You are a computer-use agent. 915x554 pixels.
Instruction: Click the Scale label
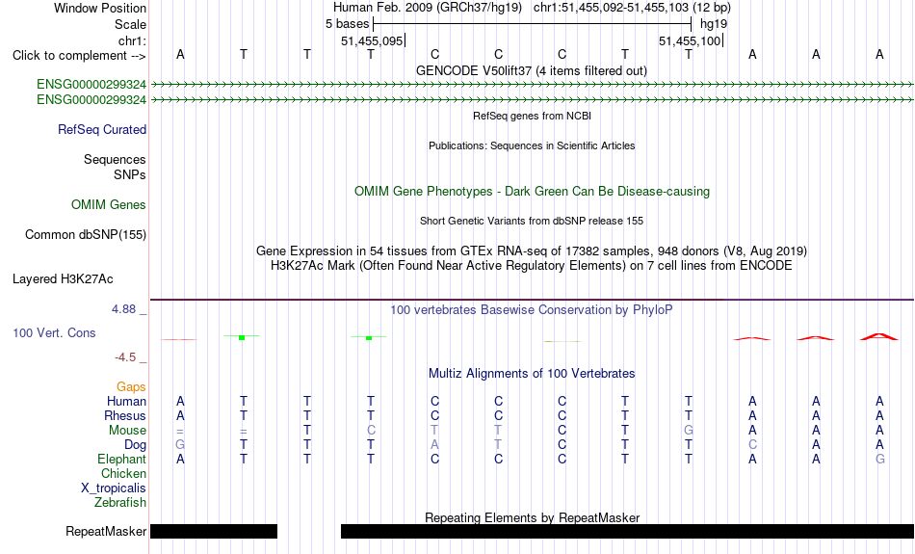click(x=130, y=24)
